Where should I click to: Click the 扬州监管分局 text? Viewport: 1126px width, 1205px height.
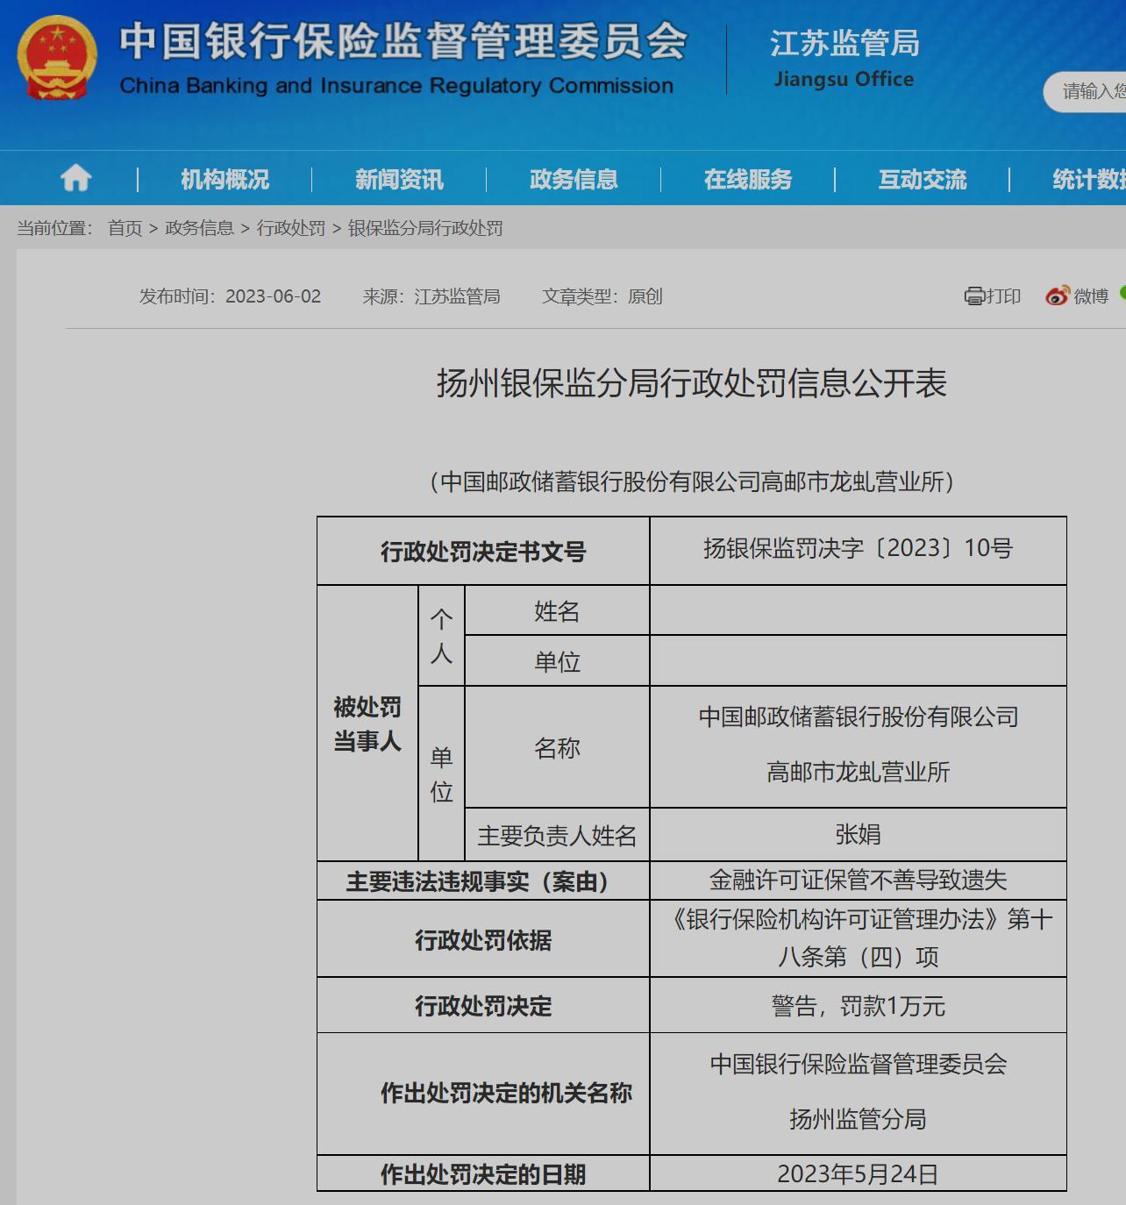(x=858, y=1120)
